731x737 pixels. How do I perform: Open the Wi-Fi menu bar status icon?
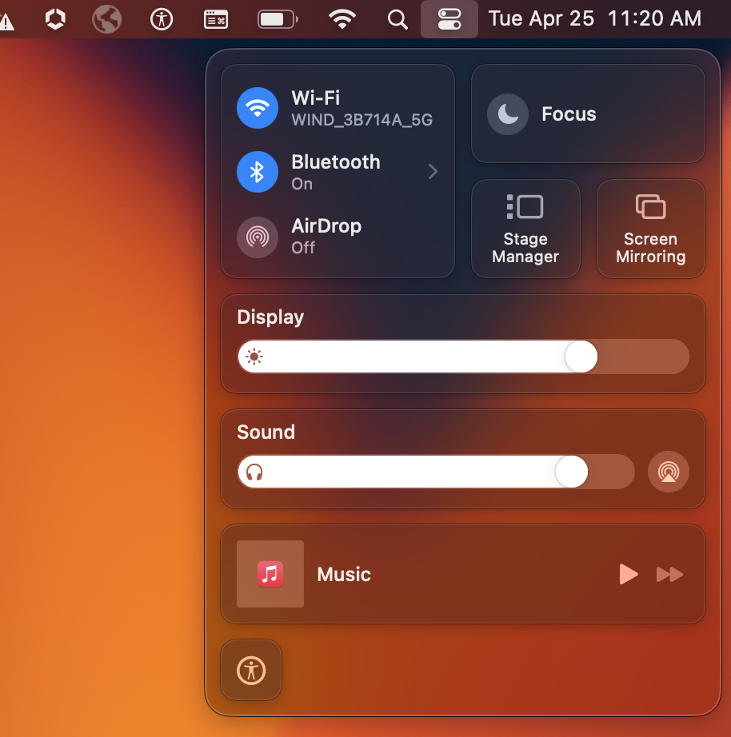click(x=342, y=19)
